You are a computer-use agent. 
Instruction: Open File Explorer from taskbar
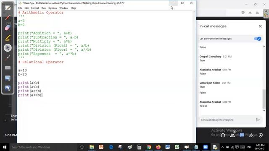click(x=92, y=147)
